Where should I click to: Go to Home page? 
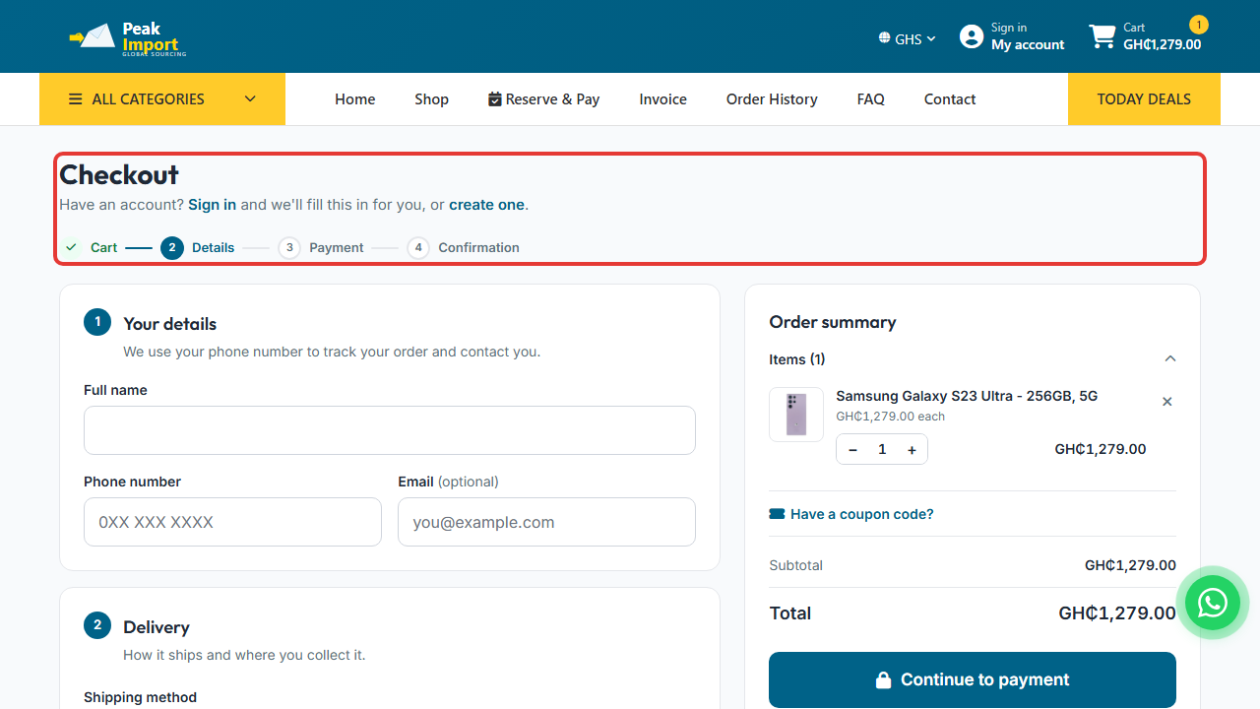354,99
